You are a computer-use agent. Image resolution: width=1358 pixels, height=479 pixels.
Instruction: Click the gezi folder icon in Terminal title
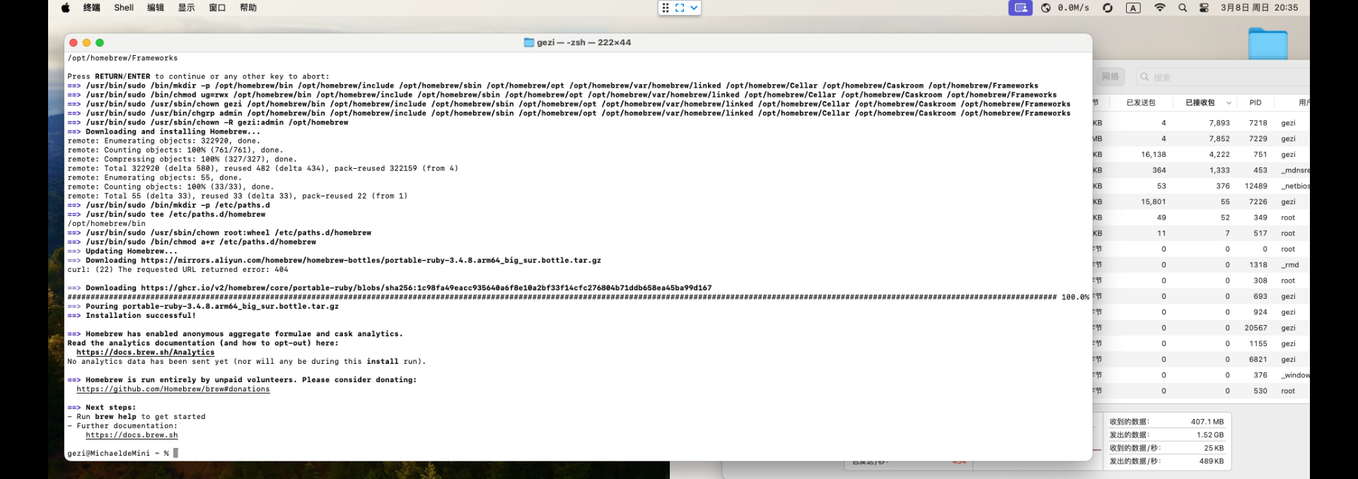[529, 42]
